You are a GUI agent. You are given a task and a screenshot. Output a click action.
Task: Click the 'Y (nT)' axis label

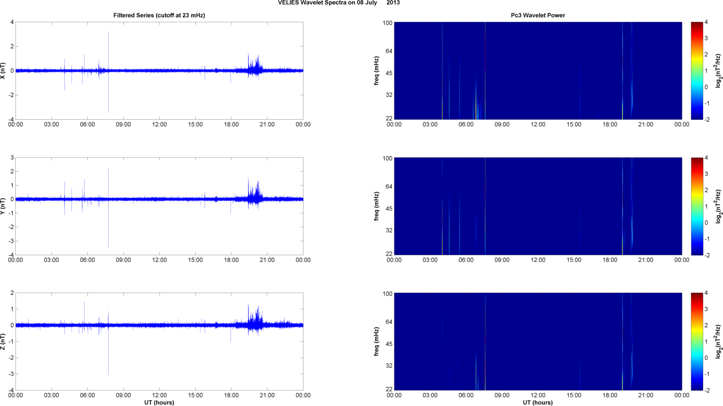coord(3,206)
